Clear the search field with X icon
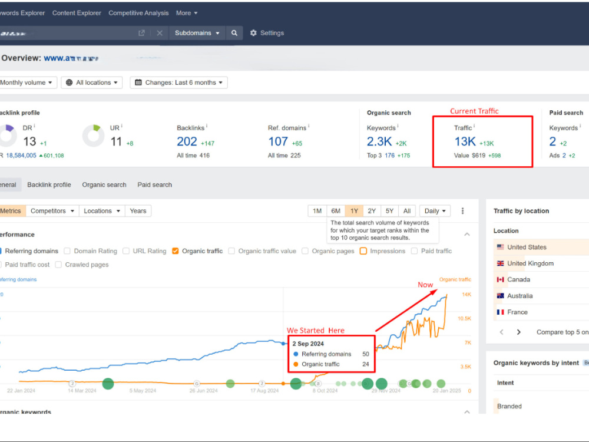This screenshot has width=589, height=442. click(x=160, y=33)
